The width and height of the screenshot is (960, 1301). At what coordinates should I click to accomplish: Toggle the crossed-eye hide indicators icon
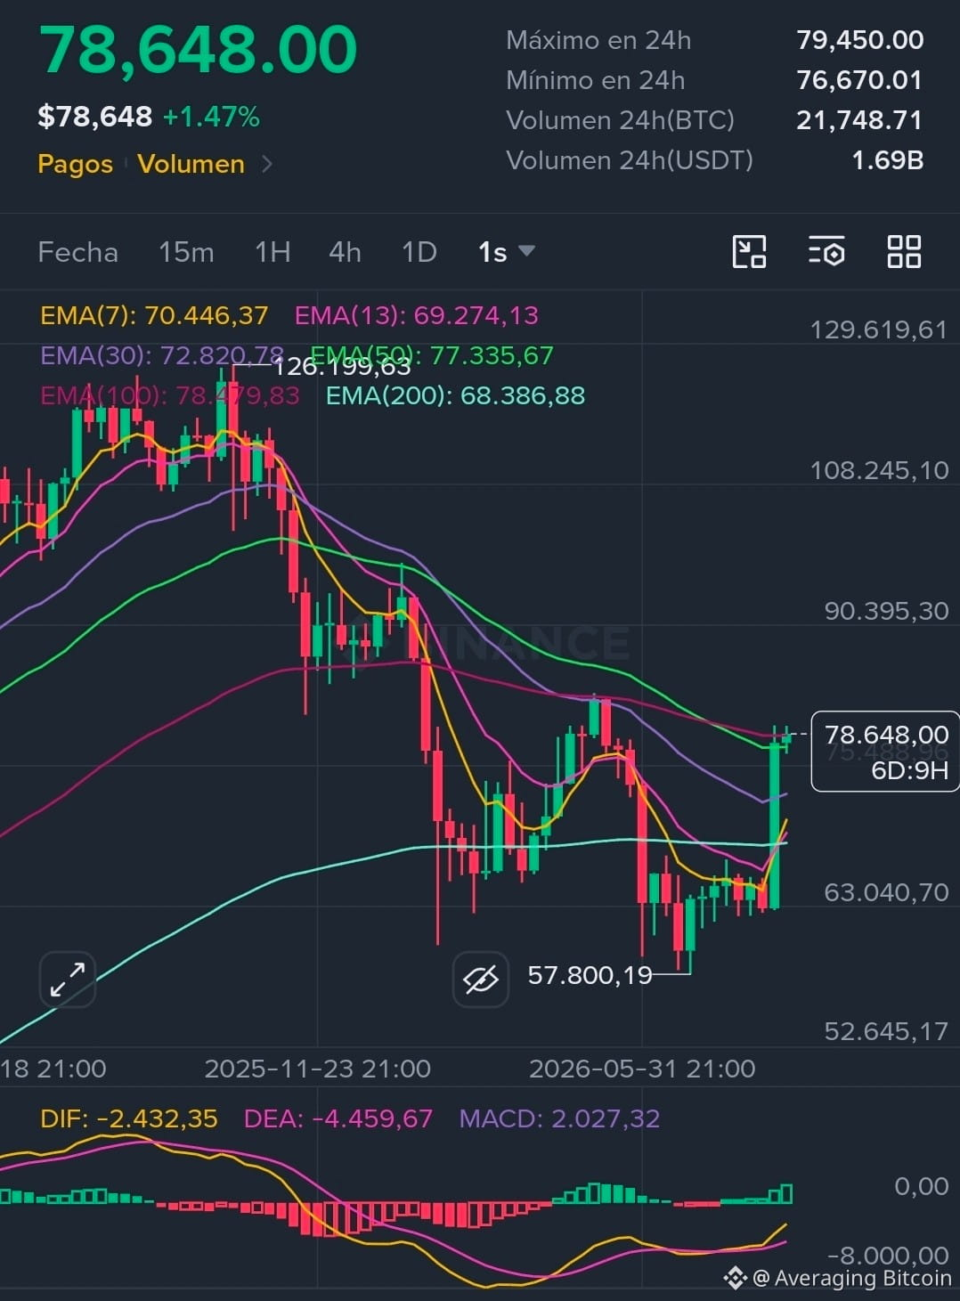click(481, 980)
